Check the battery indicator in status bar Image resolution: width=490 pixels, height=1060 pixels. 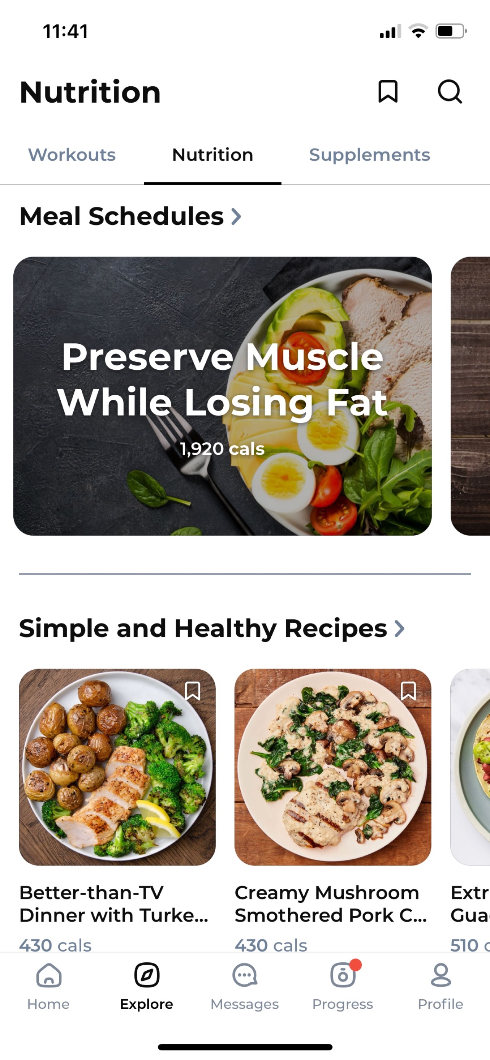[x=451, y=31]
